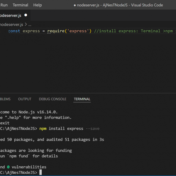Place cursor on the const keyword
This screenshot has height=176, width=176.
[14, 31]
